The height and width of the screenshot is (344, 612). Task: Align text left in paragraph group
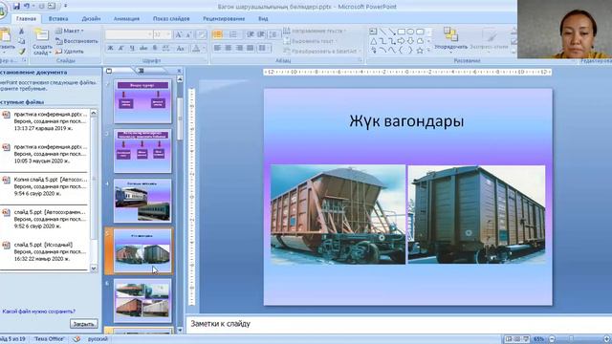pos(217,48)
